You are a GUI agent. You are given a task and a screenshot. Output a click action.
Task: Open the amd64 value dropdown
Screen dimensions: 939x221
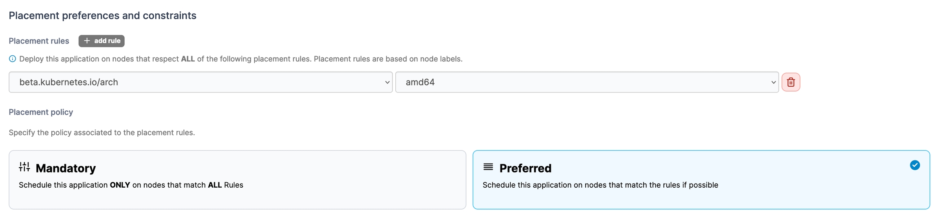(x=586, y=82)
